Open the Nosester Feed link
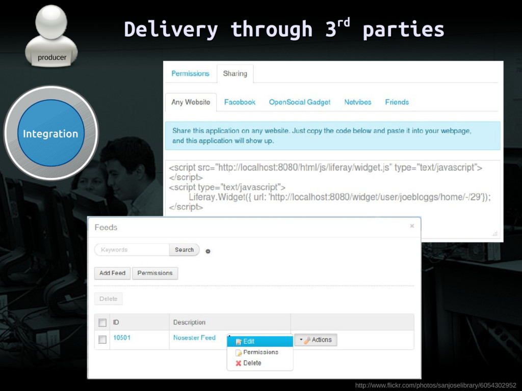 tap(194, 338)
